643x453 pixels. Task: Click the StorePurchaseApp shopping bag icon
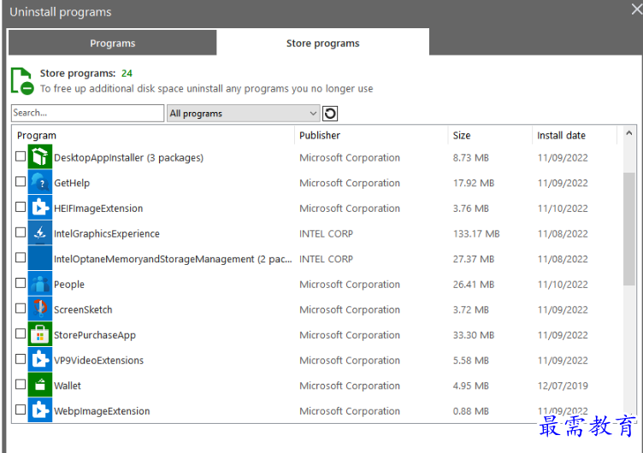point(40,334)
